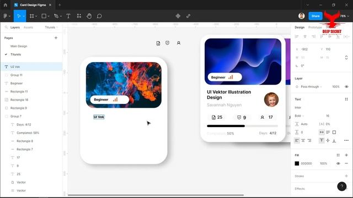Image resolution: width=353 pixels, height=198 pixels.
Task: Add a new fill with plus
Action: [346, 155]
